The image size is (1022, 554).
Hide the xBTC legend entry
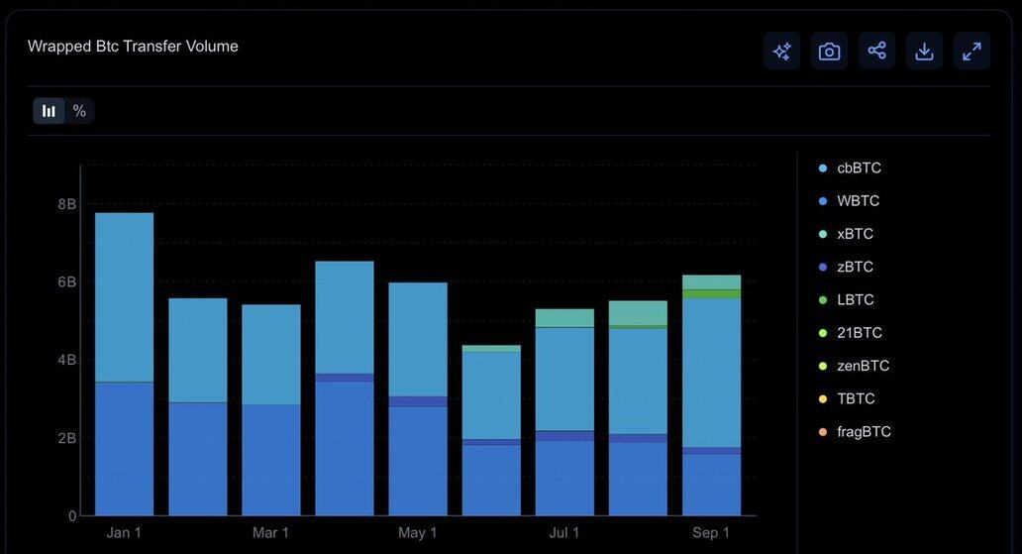(x=855, y=234)
